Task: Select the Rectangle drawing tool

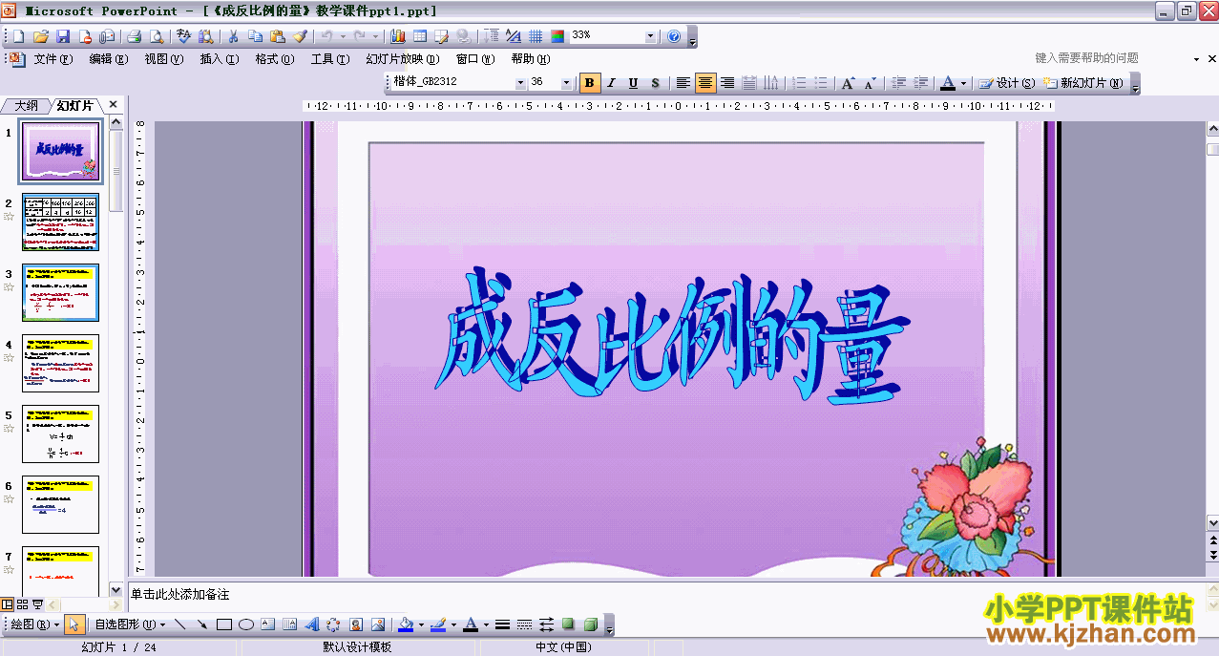Action: (224, 624)
